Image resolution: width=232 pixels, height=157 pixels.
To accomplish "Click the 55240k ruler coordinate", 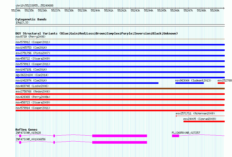I will tap(95, 10).
